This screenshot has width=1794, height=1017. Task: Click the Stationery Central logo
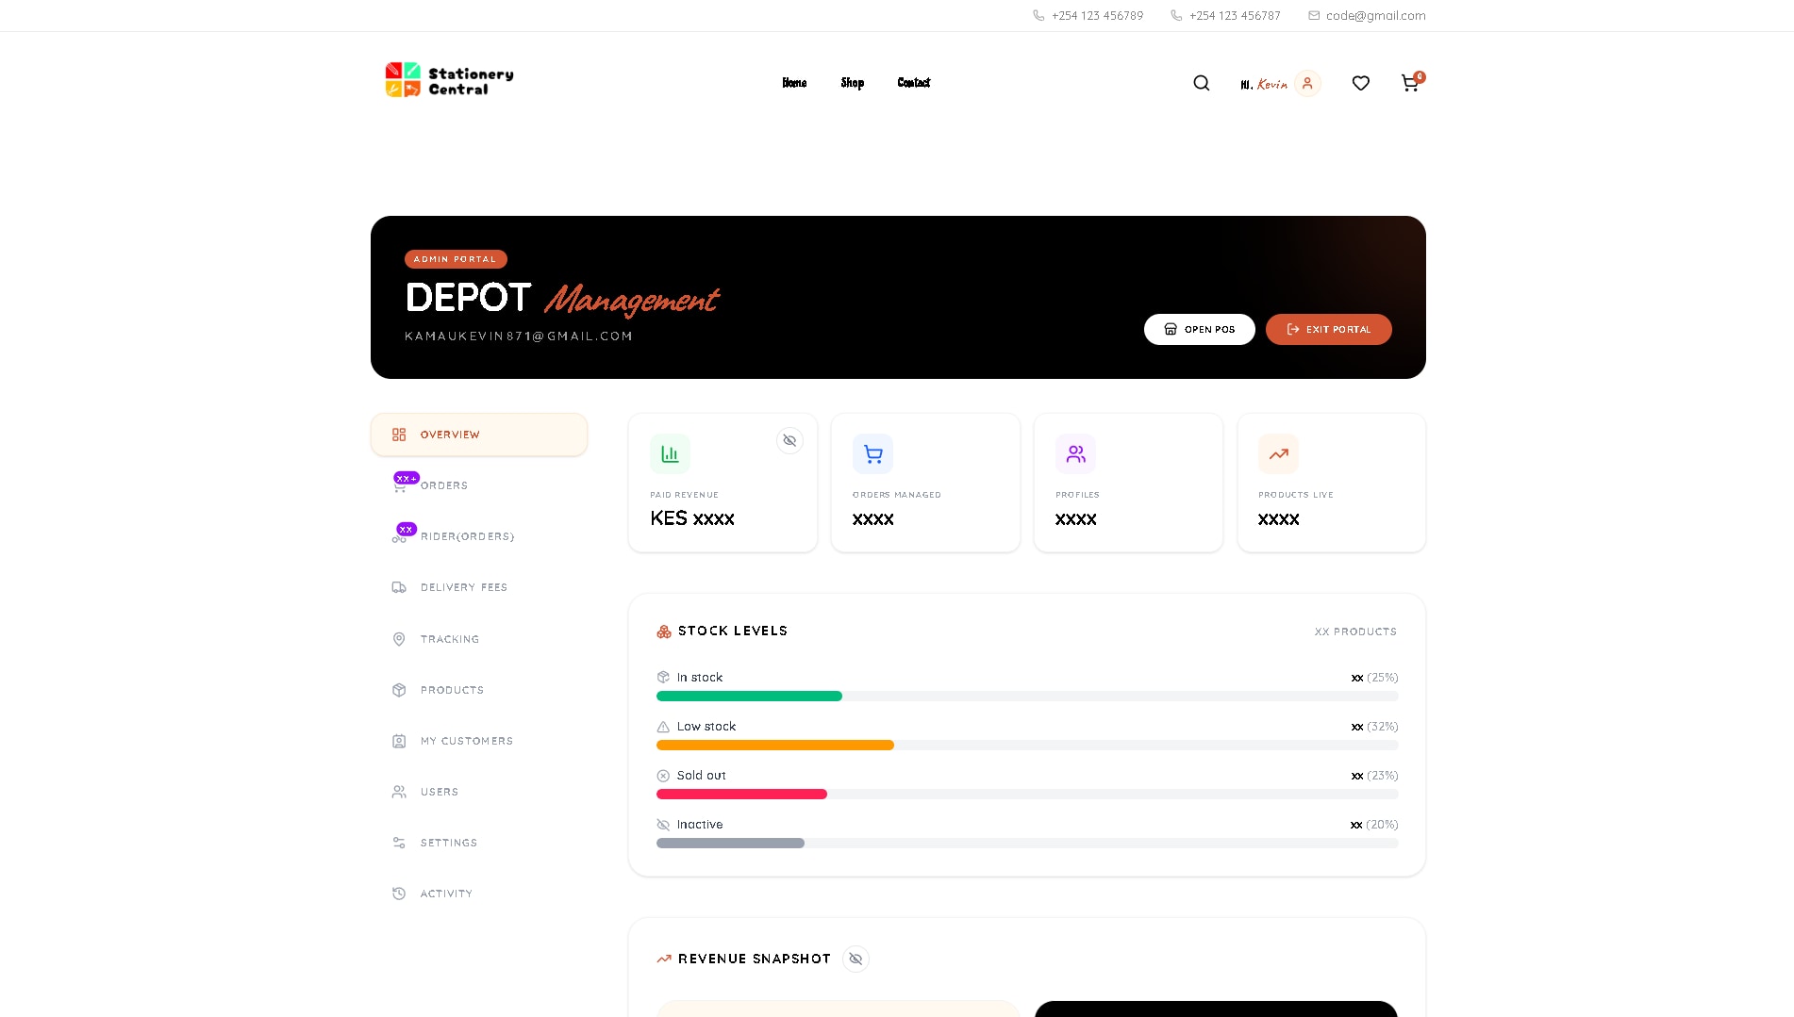click(x=449, y=81)
